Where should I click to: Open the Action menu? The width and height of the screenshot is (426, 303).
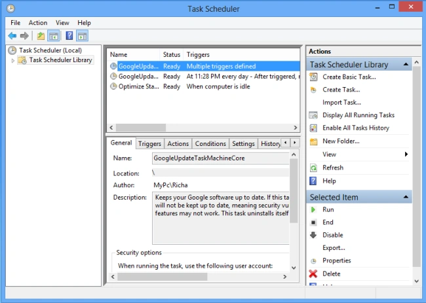(38, 23)
